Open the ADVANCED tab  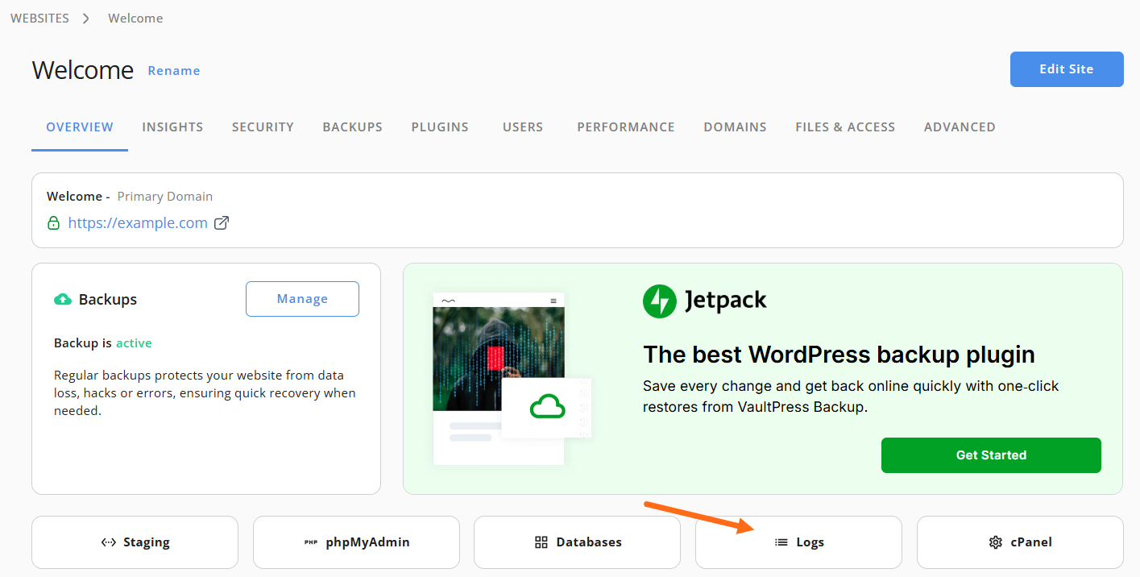pos(960,127)
